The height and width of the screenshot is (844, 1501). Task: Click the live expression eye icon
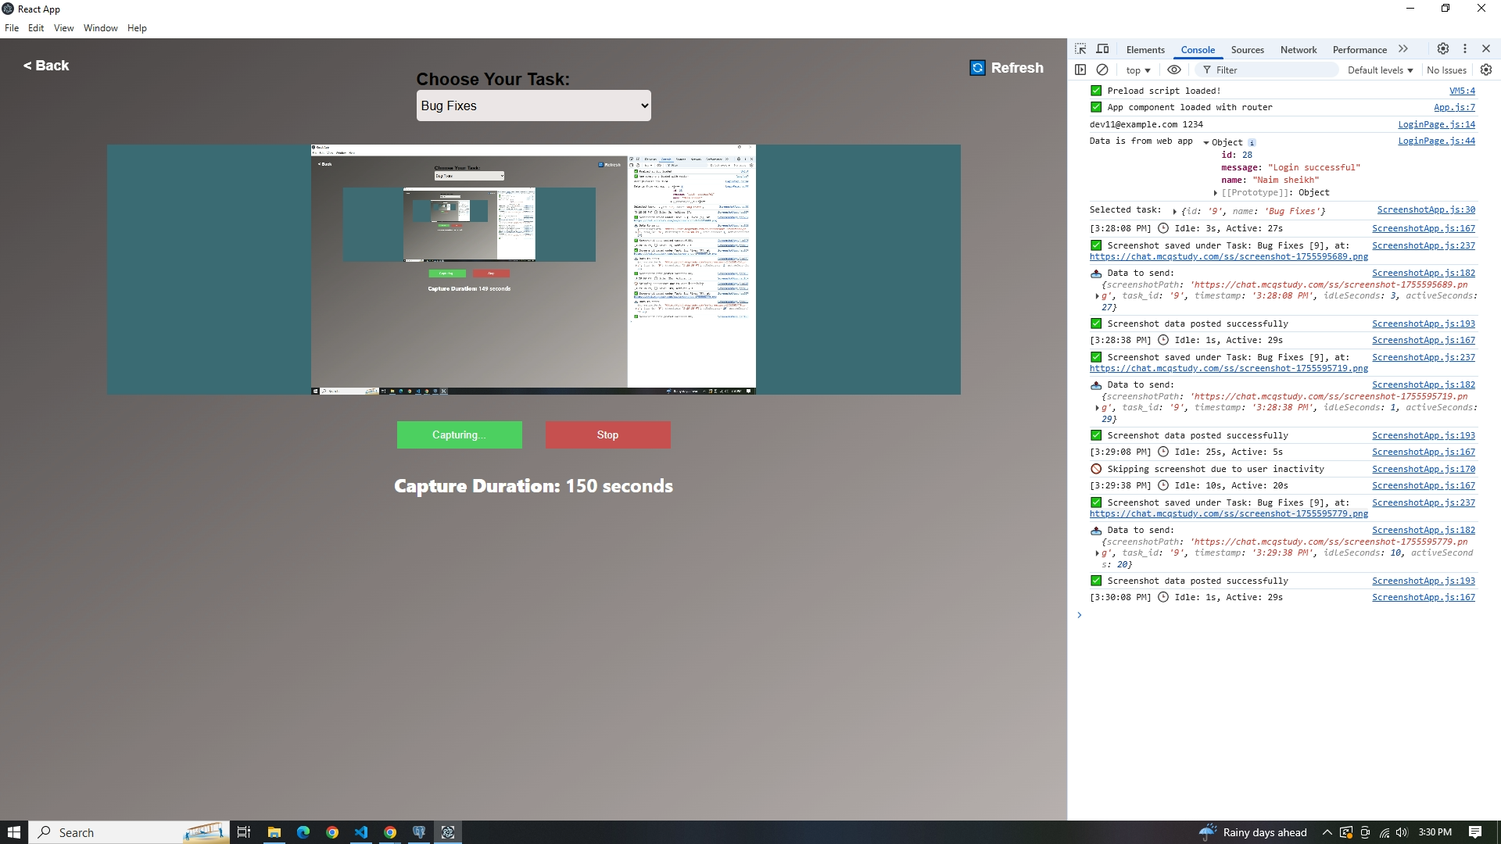click(1173, 70)
